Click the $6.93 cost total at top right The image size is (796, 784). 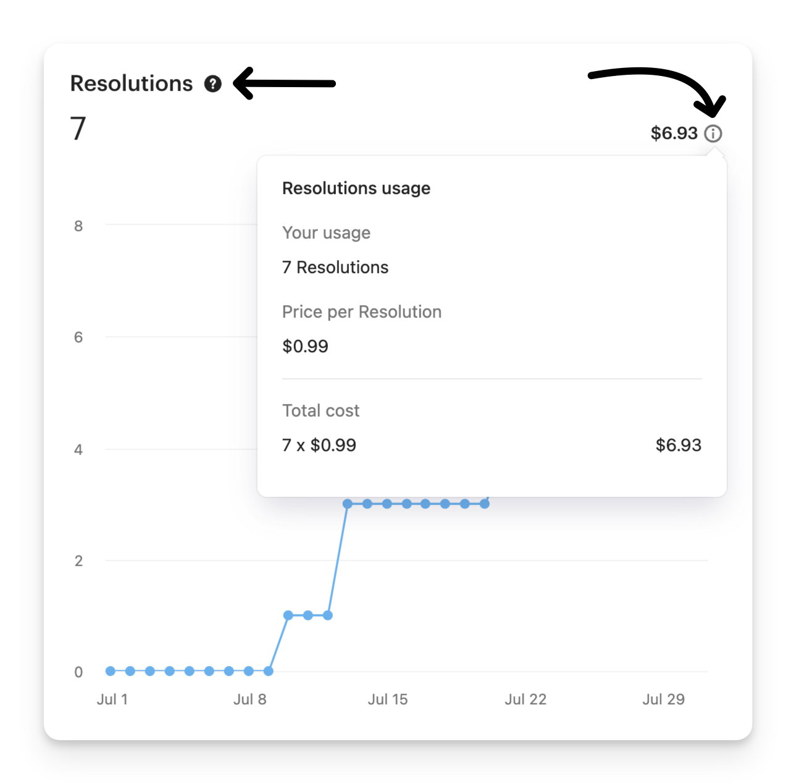[x=674, y=133]
